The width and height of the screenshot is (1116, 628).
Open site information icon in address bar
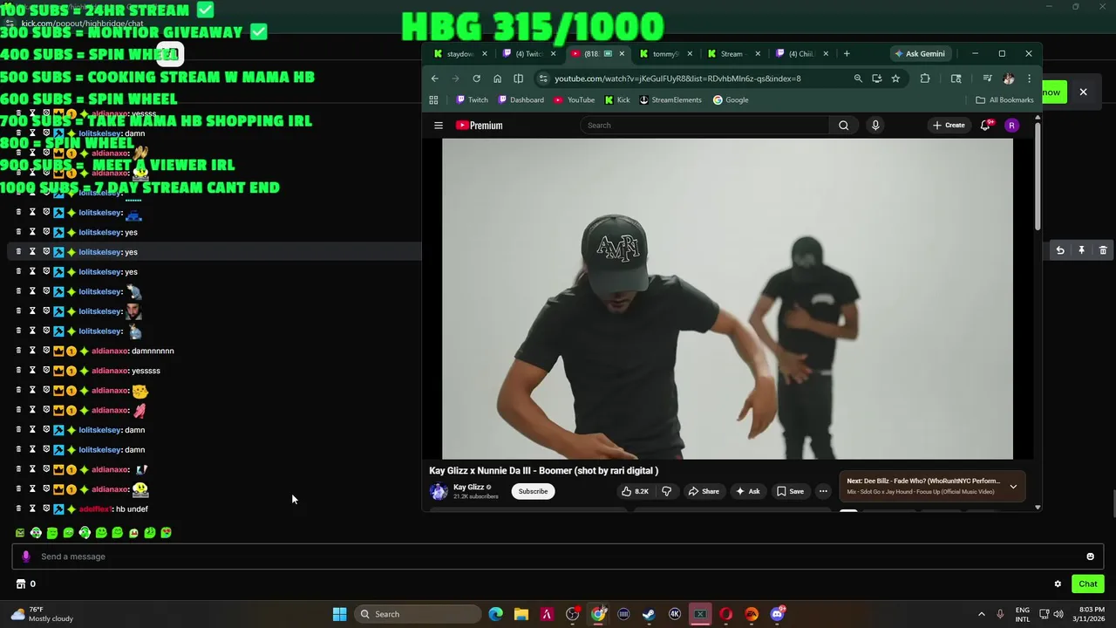(x=544, y=78)
